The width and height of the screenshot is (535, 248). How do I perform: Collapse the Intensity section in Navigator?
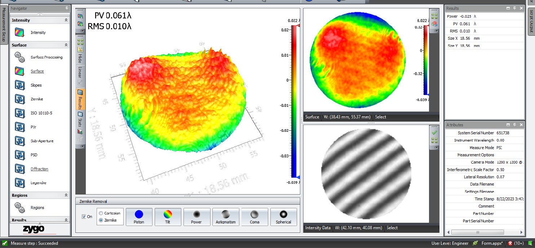tap(66, 20)
